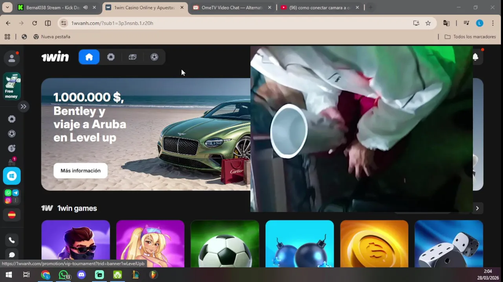The height and width of the screenshot is (282, 503).
Task: Open the blonde girl game thumbnail
Action: [150, 244]
